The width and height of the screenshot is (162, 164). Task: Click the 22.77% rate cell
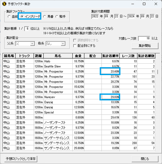(111, 76)
